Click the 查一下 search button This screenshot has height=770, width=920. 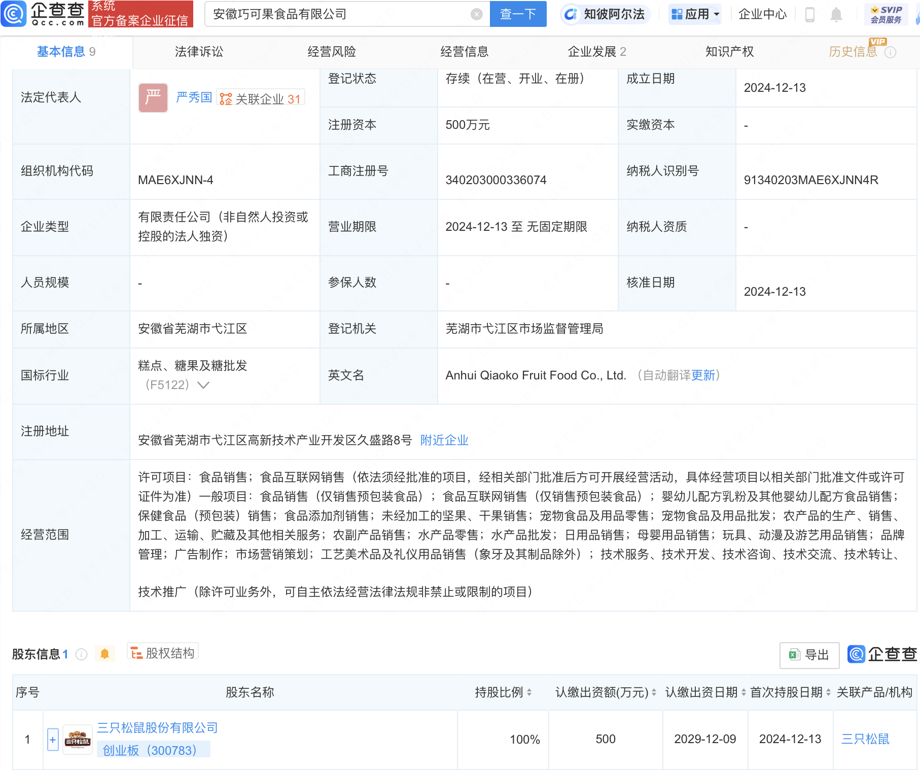[518, 14]
